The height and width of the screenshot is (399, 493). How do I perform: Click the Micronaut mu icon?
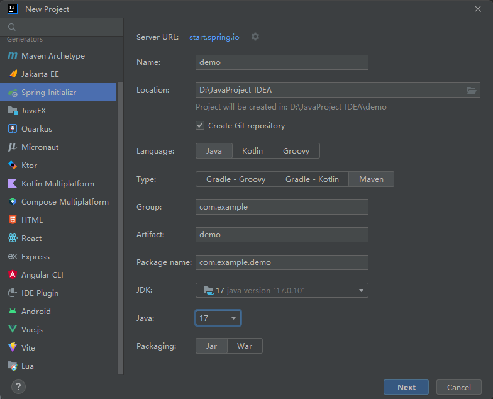[x=13, y=147]
